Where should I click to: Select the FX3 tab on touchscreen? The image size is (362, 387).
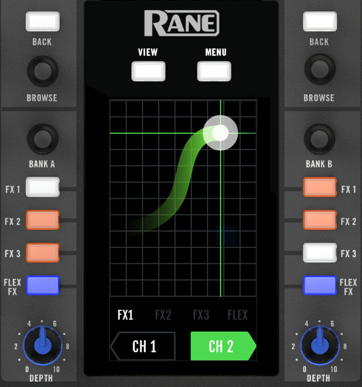[x=201, y=315]
